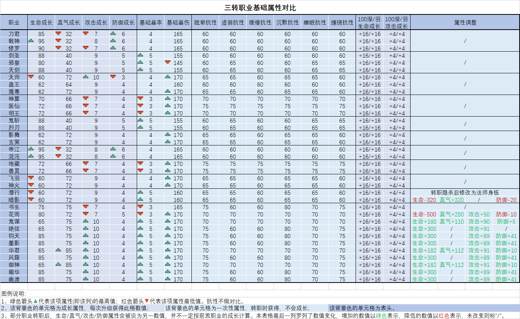Click the green up arrow in 华君's 真气成长 cell

(x=58, y=250)
